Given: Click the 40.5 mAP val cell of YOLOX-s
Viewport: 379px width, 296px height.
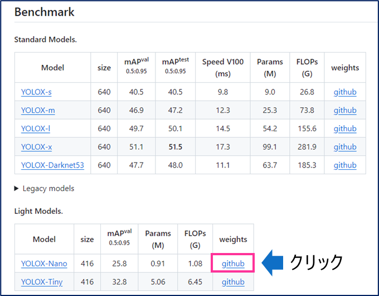Looking at the screenshot, I should 137,92.
